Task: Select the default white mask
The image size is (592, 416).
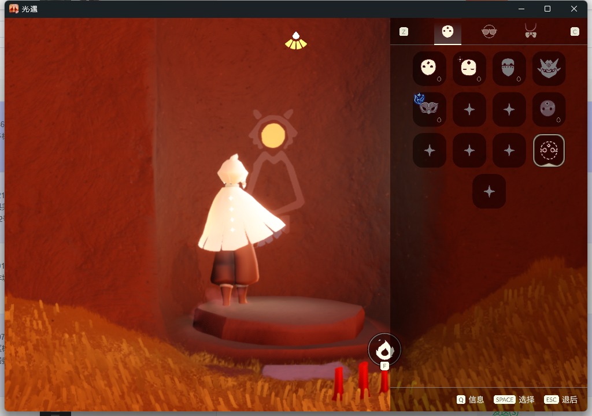Action: click(430, 68)
